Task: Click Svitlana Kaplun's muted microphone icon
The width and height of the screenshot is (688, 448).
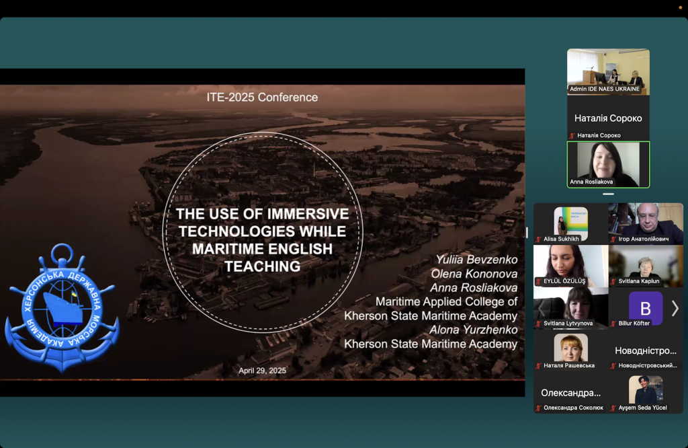Action: (x=613, y=282)
